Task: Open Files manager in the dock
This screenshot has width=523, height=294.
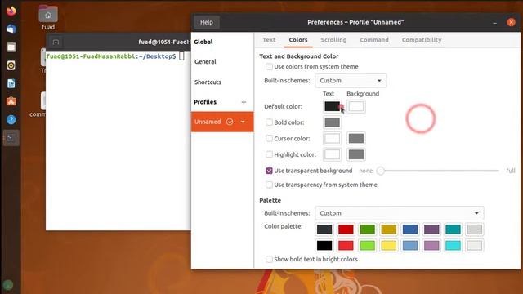Action: coord(11,47)
